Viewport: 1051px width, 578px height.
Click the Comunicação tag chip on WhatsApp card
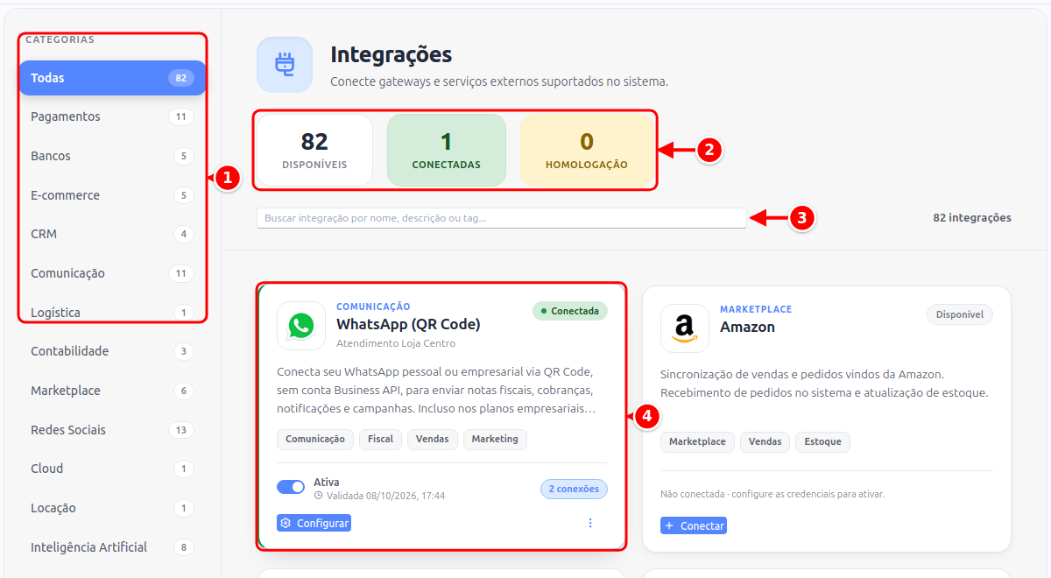coord(315,439)
